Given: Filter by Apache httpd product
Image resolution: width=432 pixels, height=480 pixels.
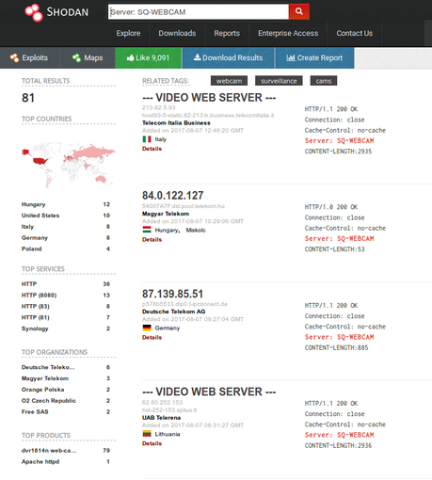Looking at the screenshot, I should click(40, 461).
